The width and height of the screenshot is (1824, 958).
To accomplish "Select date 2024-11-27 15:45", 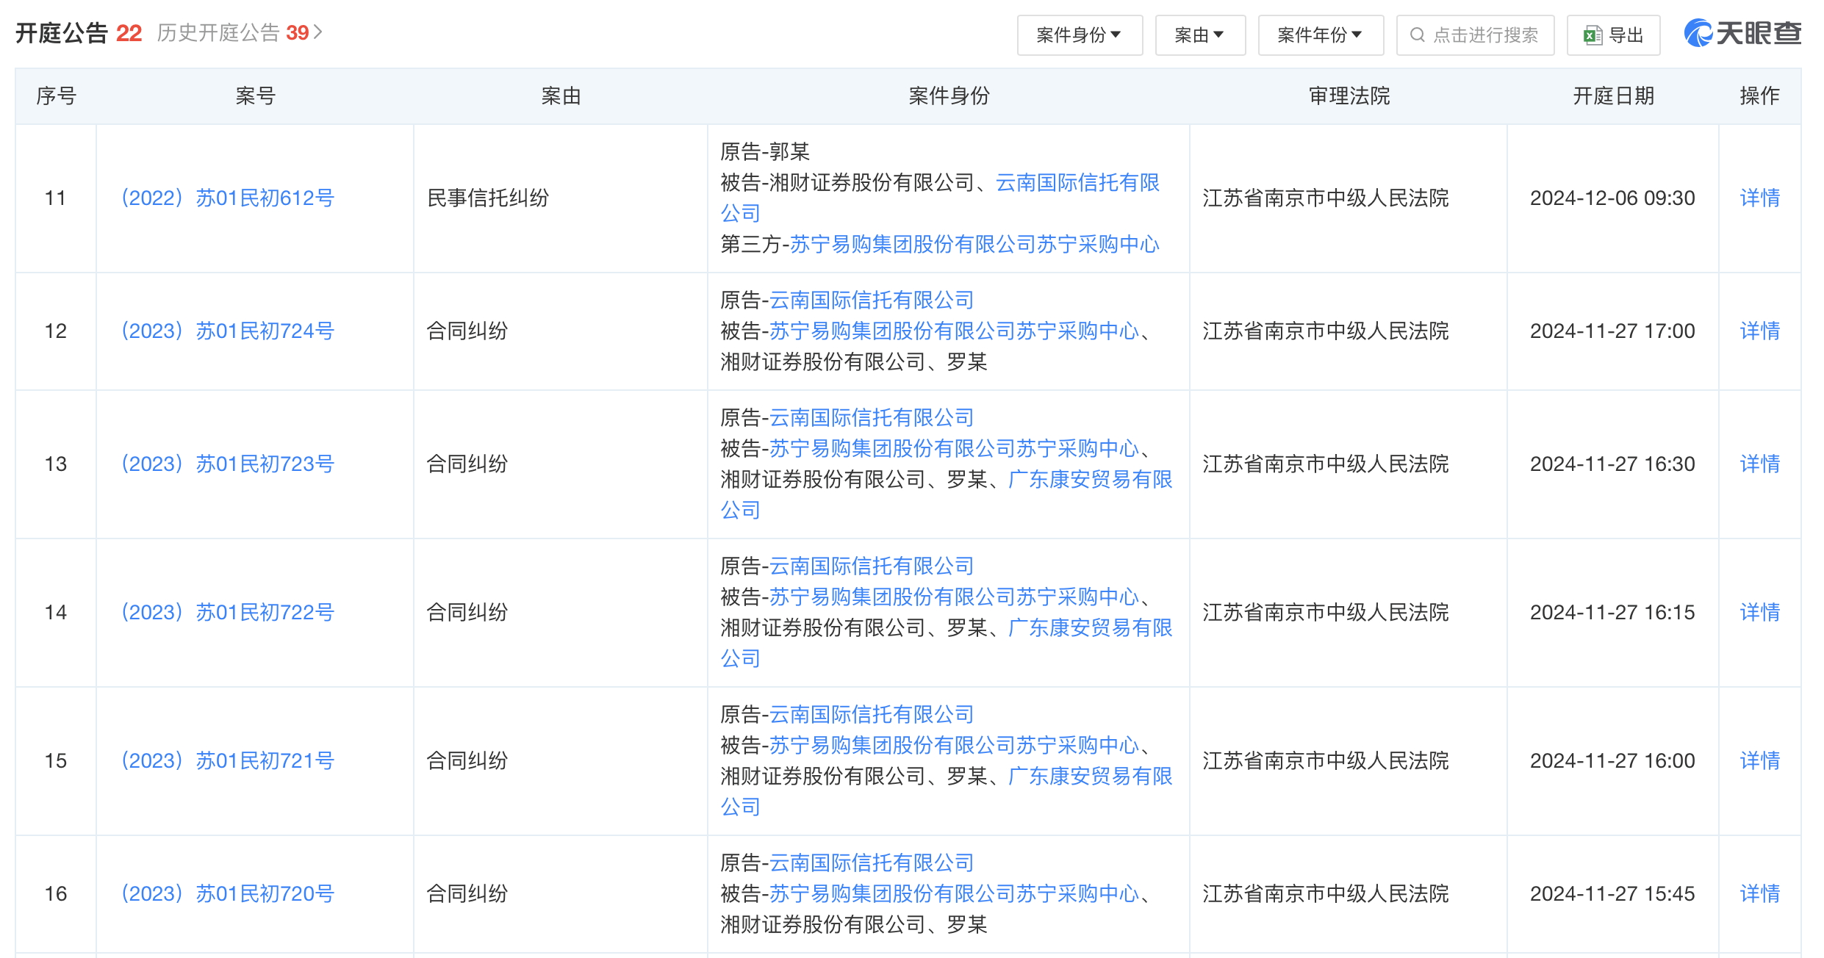I will click(x=1612, y=893).
